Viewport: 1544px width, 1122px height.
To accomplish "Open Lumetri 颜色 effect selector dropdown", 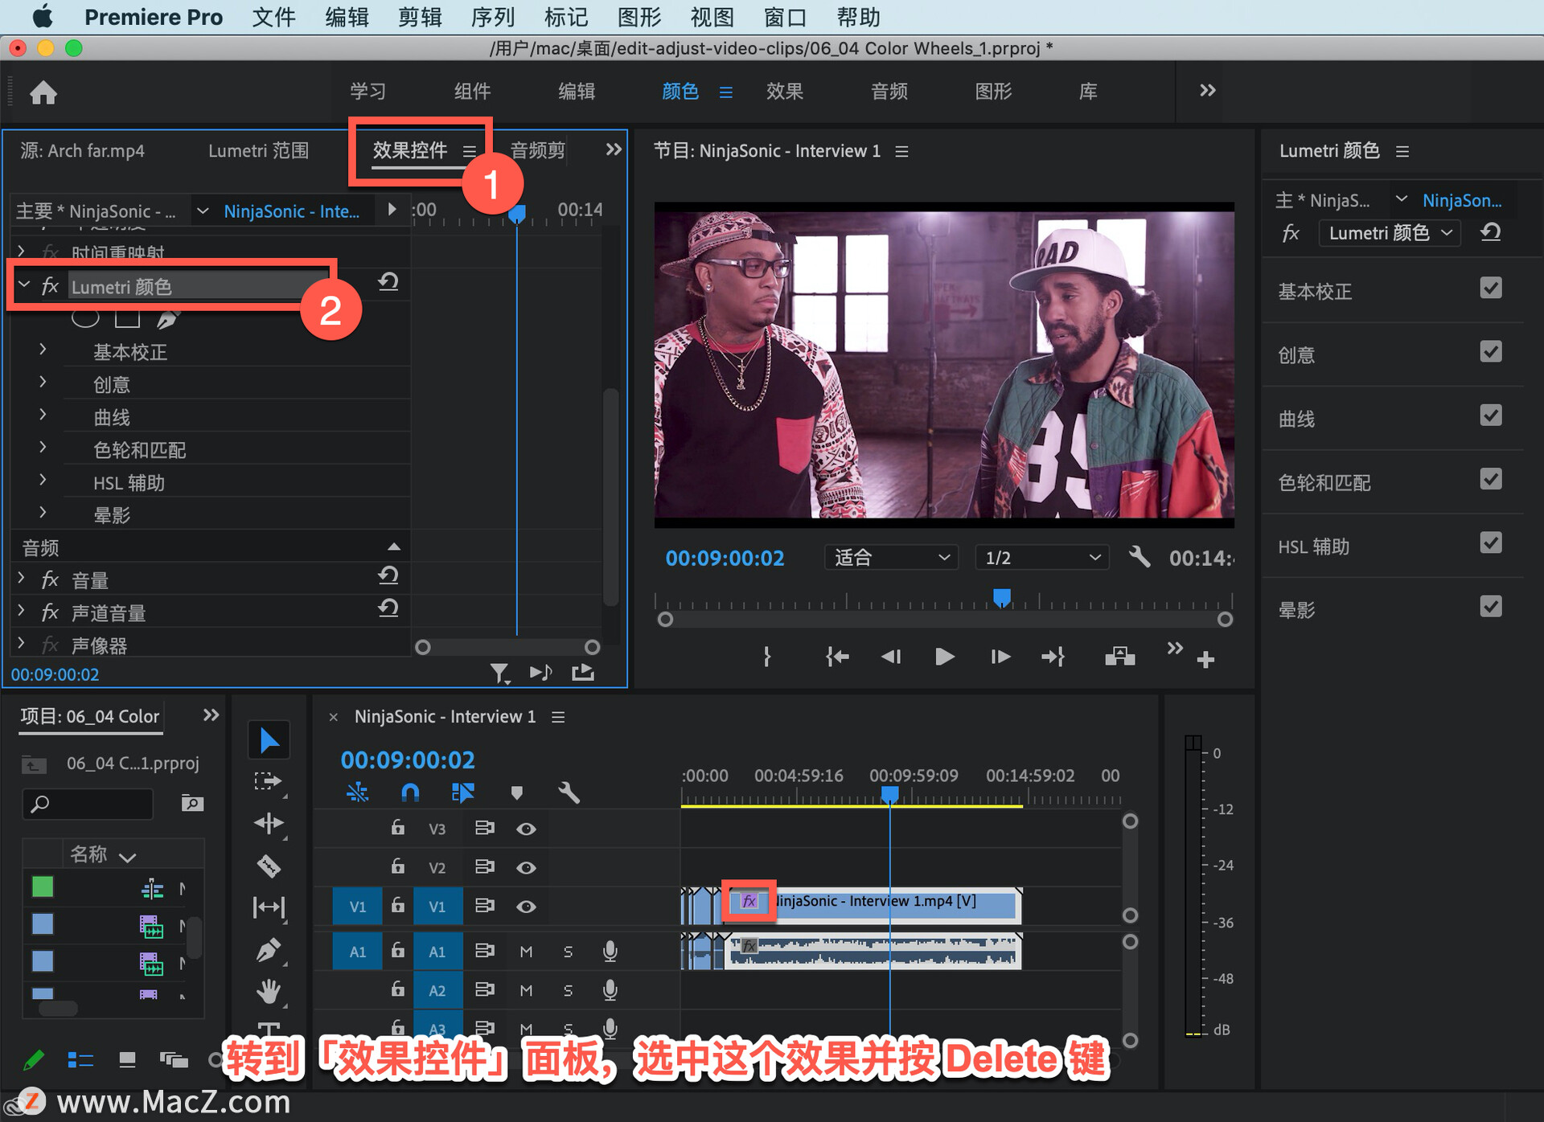I will (1390, 233).
